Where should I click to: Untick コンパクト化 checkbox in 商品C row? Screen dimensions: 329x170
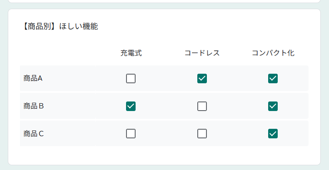point(273,134)
